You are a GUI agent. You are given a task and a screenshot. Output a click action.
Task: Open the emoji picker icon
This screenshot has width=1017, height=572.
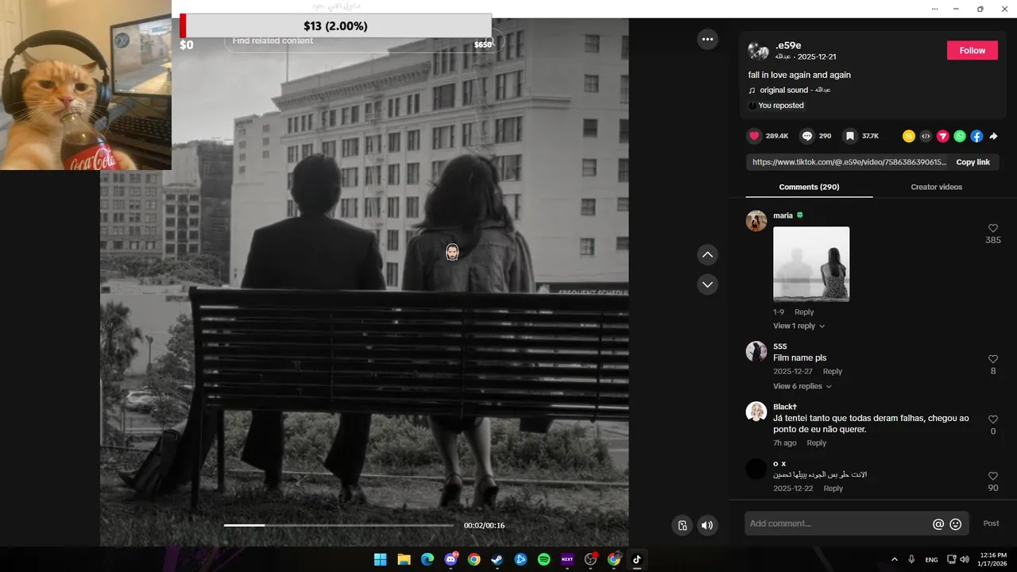click(x=956, y=524)
